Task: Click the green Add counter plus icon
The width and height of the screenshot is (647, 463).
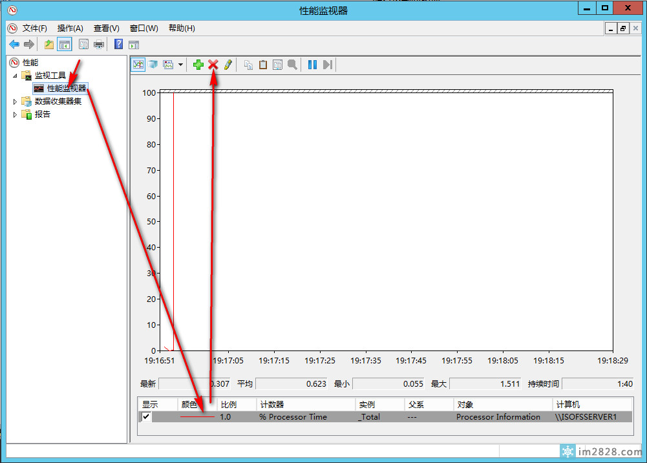Action: click(198, 65)
